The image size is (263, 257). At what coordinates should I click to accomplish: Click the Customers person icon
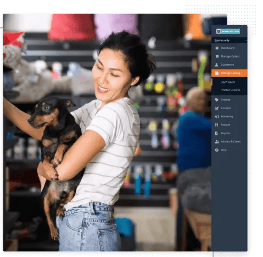217,65
